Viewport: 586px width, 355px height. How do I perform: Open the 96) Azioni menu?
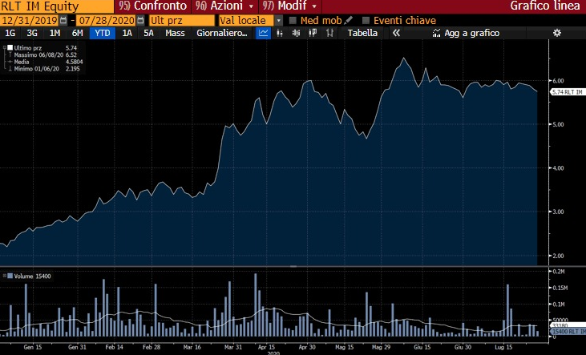click(224, 6)
